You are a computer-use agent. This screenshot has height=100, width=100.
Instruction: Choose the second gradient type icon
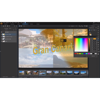[x=91, y=30]
